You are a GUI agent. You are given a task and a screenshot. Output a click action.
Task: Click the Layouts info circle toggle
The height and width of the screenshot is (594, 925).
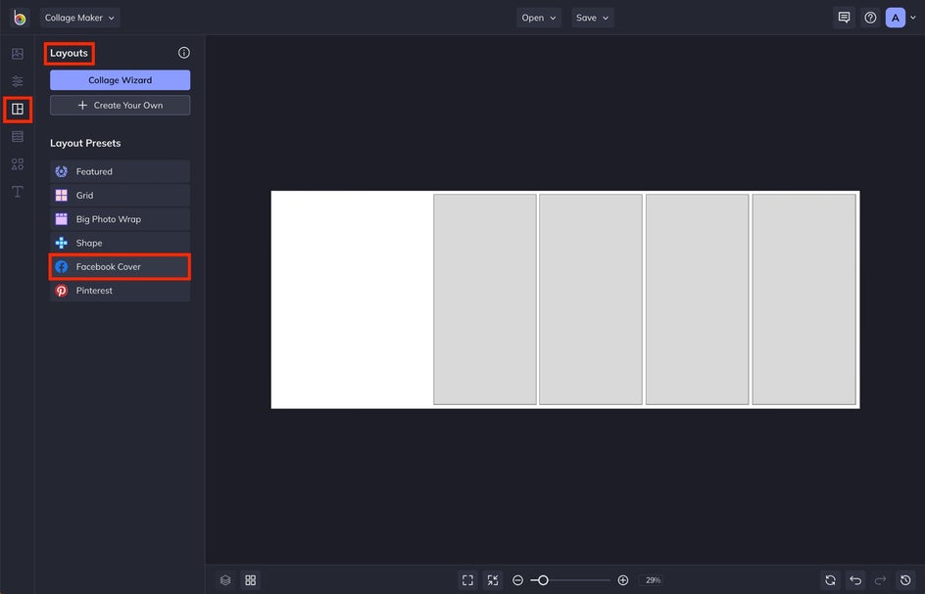183,53
